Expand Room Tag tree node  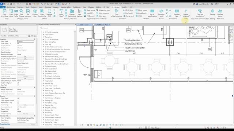coord(44,112)
